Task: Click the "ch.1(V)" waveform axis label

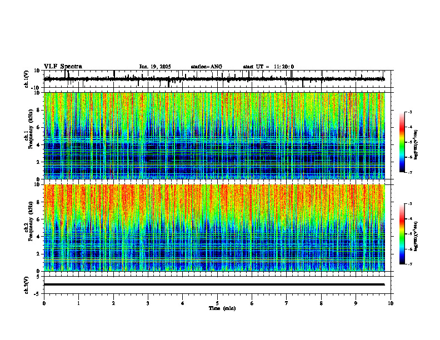Action: (x=27, y=79)
